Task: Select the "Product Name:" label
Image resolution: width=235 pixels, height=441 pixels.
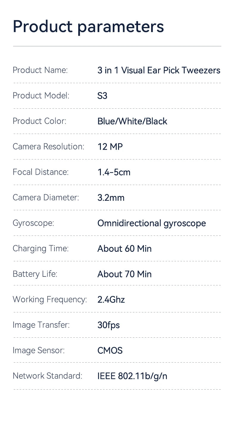Action: click(40, 70)
